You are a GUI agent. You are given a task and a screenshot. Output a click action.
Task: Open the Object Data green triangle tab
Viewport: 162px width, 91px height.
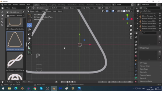pyautogui.click(x=136, y=78)
